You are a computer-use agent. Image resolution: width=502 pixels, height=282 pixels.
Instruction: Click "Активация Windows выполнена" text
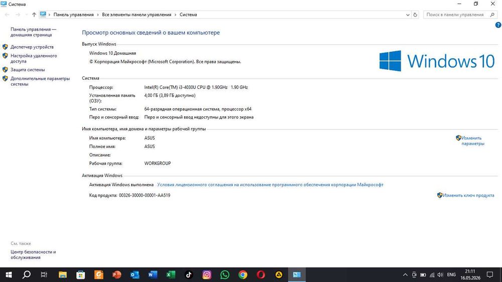click(x=121, y=185)
